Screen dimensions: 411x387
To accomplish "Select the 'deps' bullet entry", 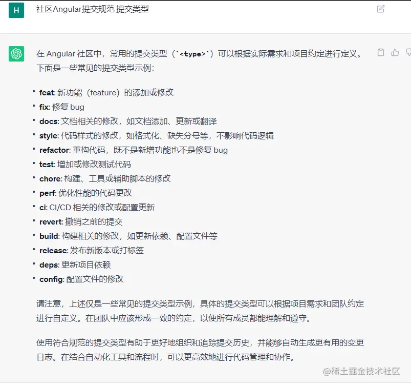I will [x=75, y=264].
